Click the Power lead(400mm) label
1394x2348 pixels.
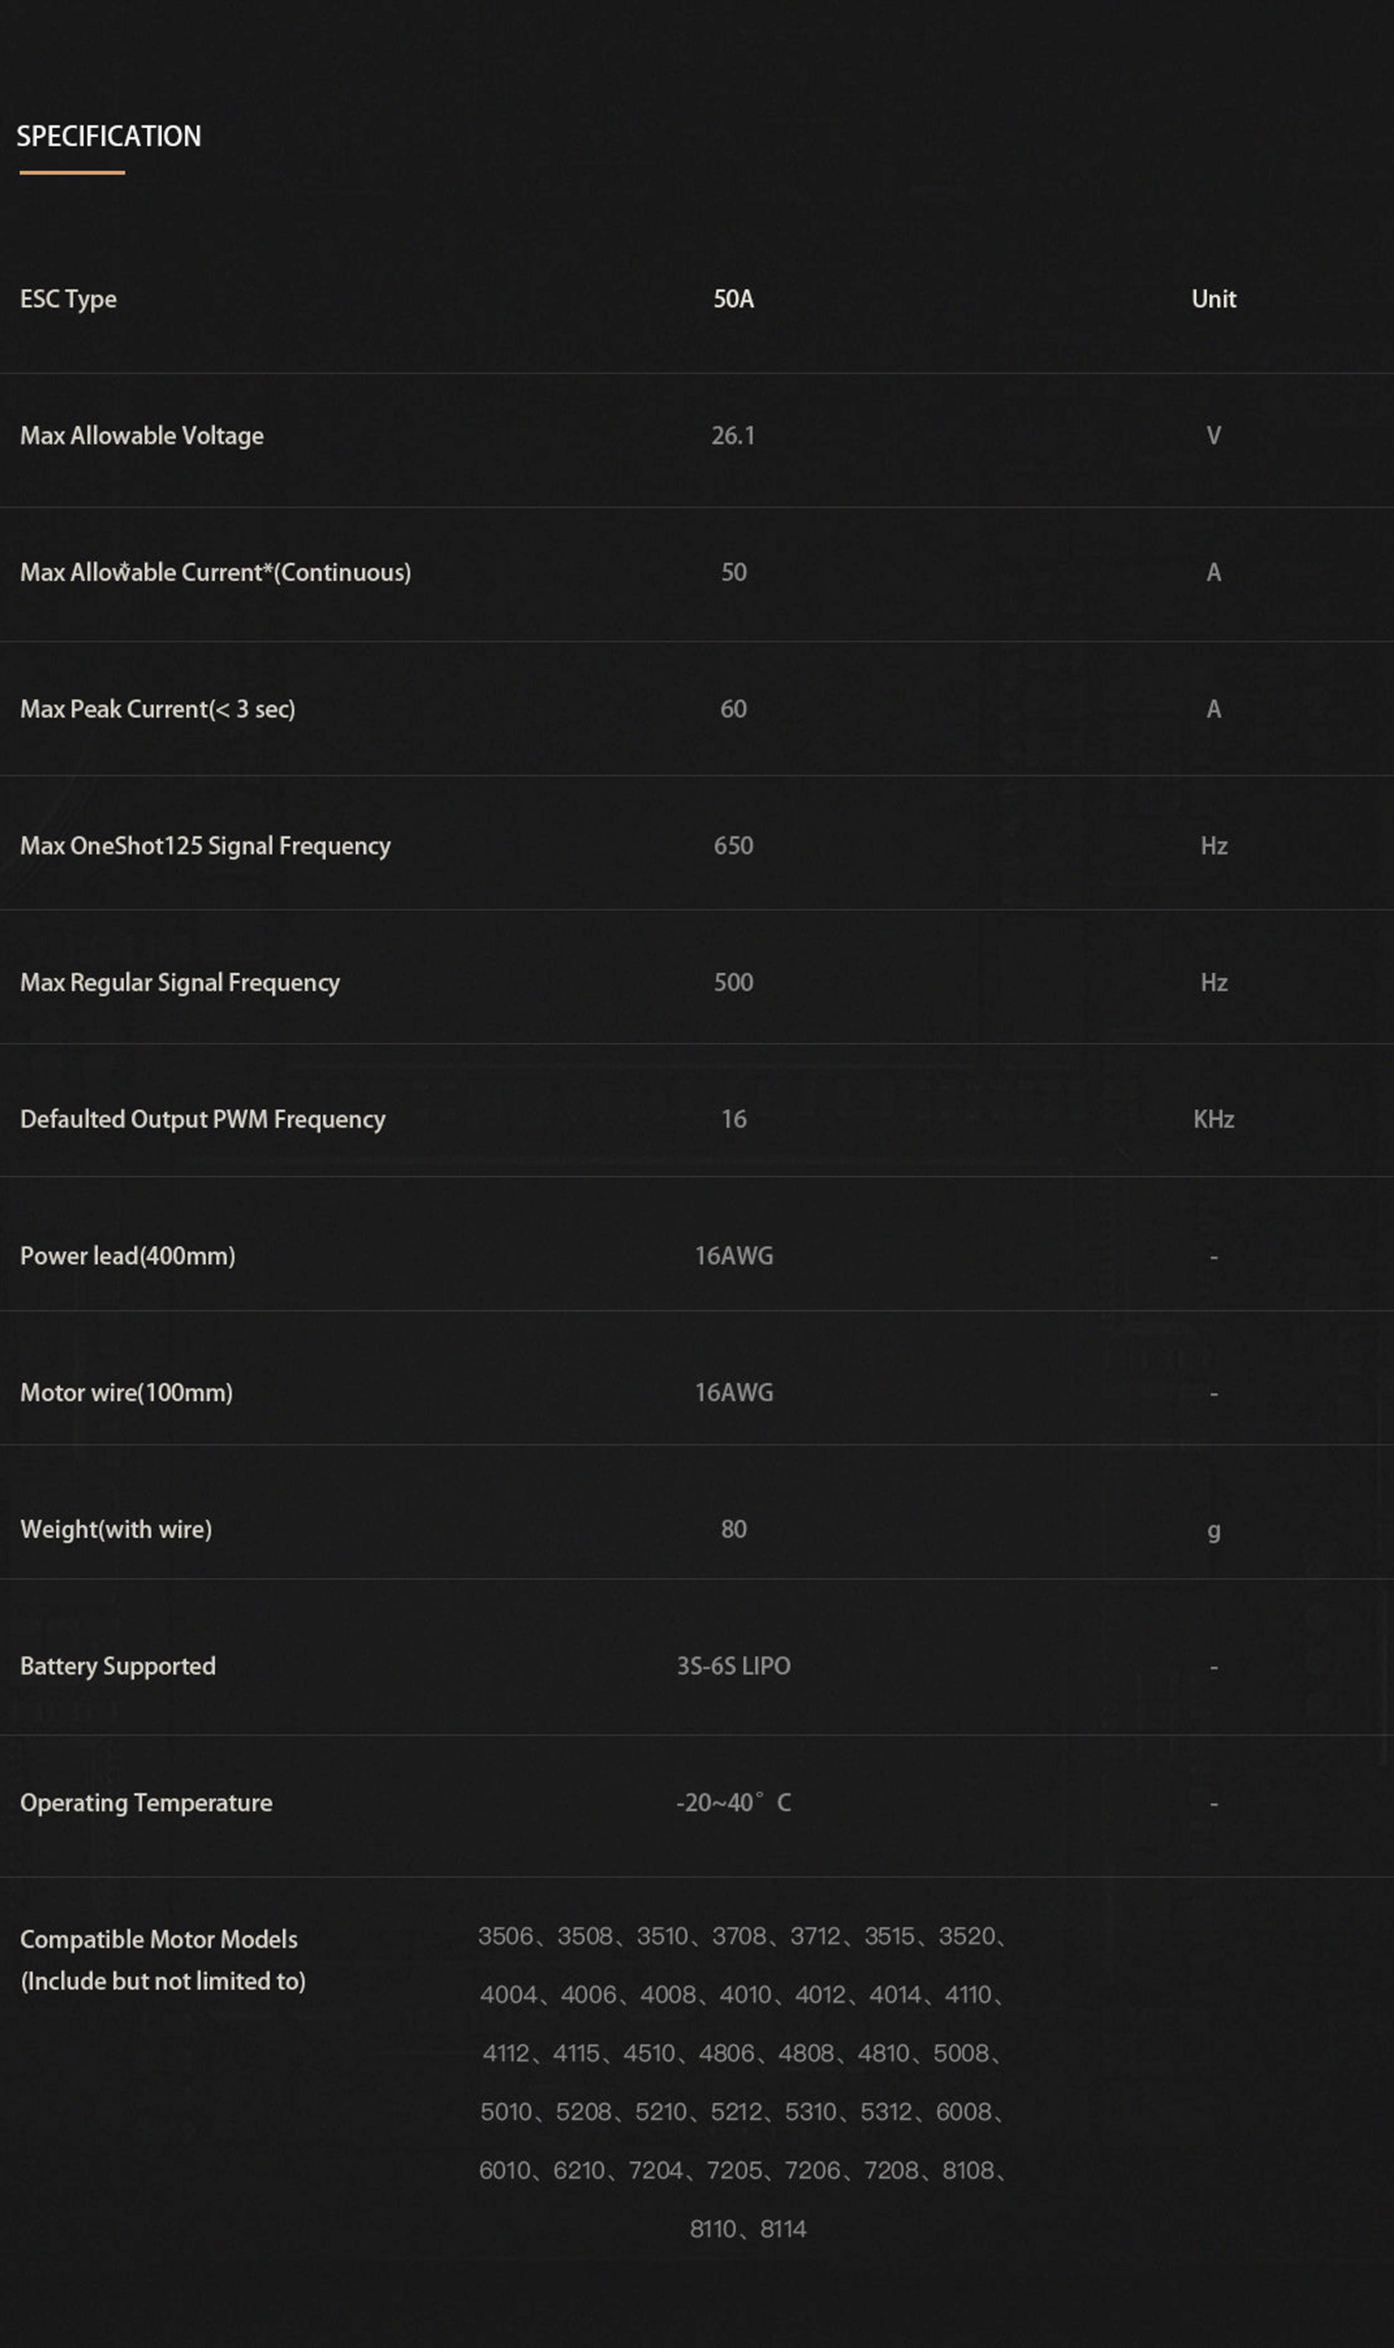click(x=128, y=1256)
